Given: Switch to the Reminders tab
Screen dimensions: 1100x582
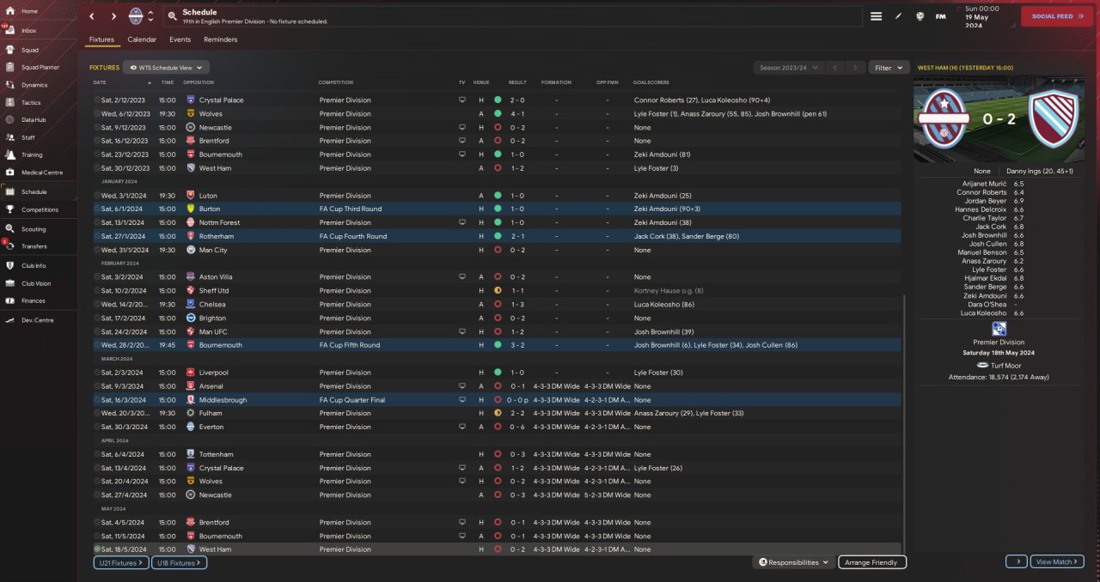Looking at the screenshot, I should [x=220, y=39].
